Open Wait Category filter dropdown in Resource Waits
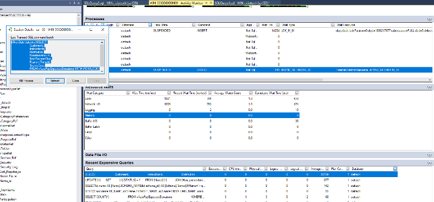434x202 pixels. (128, 93)
